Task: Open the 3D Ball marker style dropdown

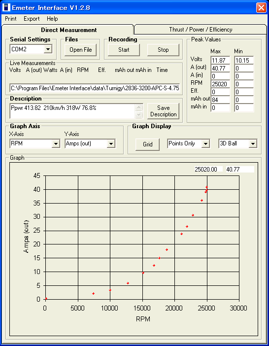Action: 253,143
